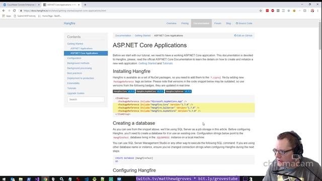Open the Pricing nav item
The width and height of the screenshot is (322, 181).
click(x=185, y=24)
